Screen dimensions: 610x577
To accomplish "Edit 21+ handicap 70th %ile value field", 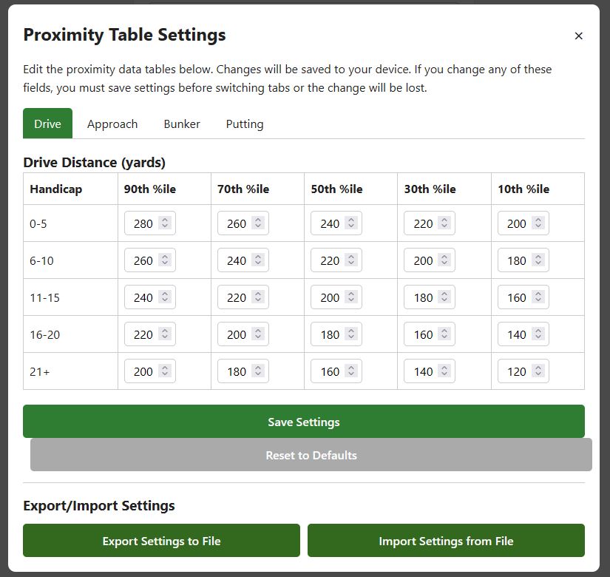I will pos(243,371).
